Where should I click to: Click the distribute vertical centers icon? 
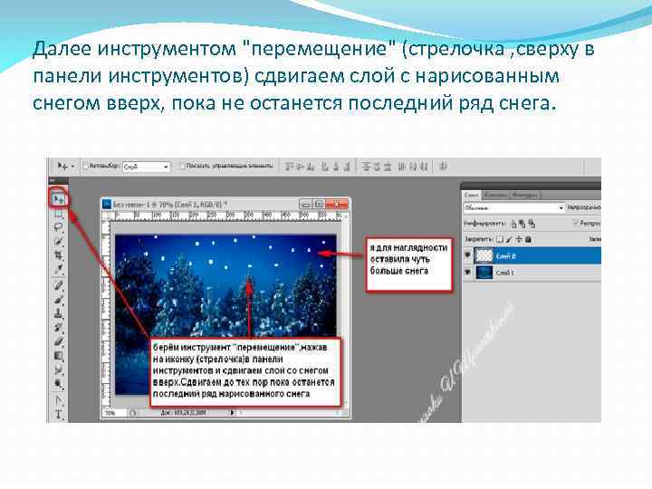377,167
